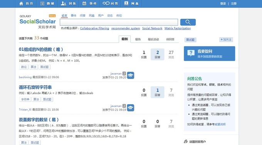The height and width of the screenshot is (145, 262).
Task: Select the 网盘 search category
Action: (x=92, y=16)
